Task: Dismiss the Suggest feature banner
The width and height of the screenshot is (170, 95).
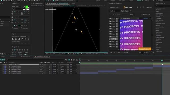Action: [150, 49]
